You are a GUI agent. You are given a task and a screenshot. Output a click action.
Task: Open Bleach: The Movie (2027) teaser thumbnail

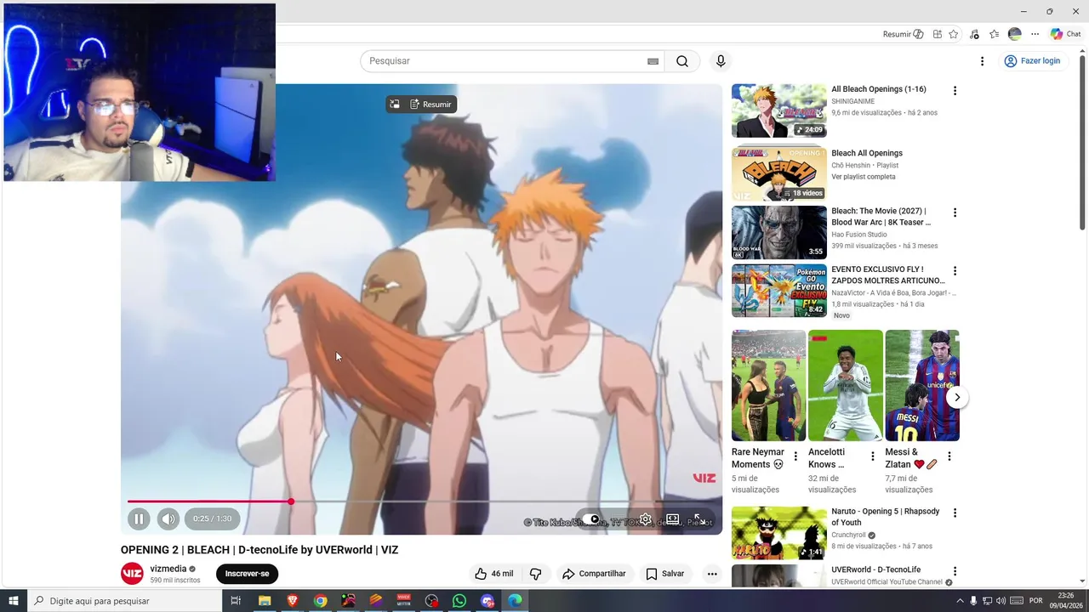[x=778, y=233]
